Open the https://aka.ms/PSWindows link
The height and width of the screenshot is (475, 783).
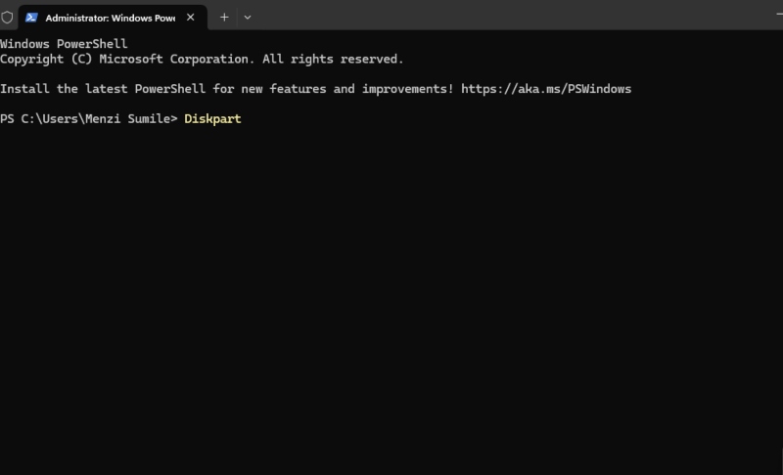tap(546, 89)
